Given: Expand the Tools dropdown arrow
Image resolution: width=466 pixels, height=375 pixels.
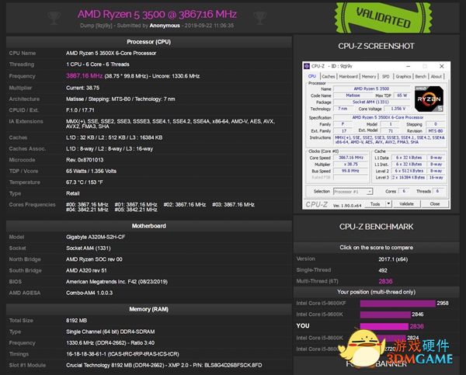Looking at the screenshot, I should coord(388,204).
